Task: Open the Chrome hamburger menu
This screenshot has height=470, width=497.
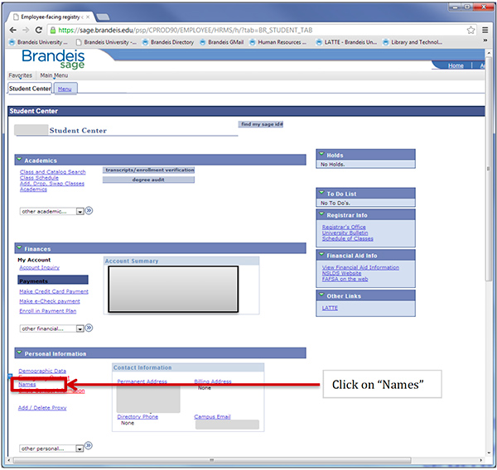Action: [x=485, y=30]
